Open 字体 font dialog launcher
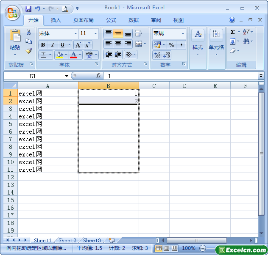 click(x=97, y=64)
